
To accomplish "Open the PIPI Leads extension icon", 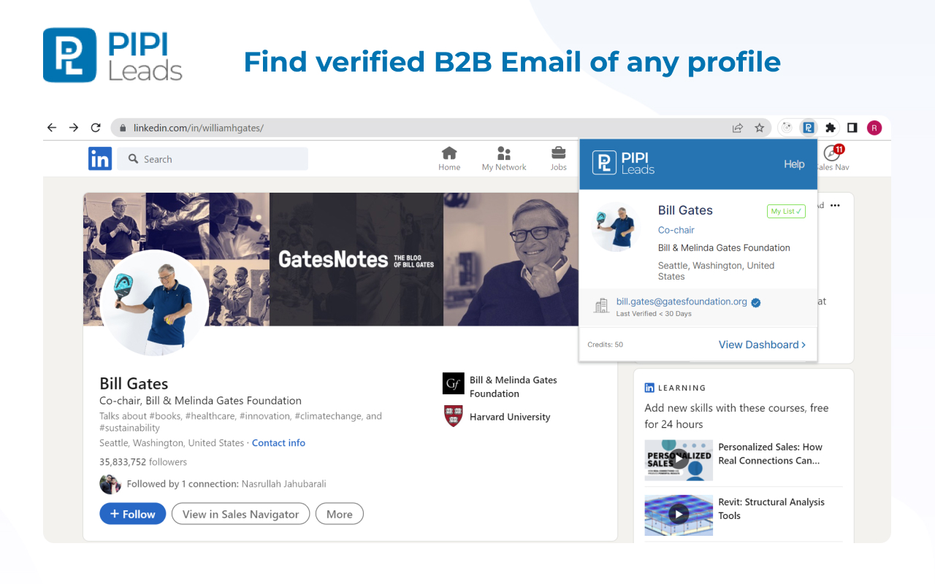I will (x=808, y=127).
